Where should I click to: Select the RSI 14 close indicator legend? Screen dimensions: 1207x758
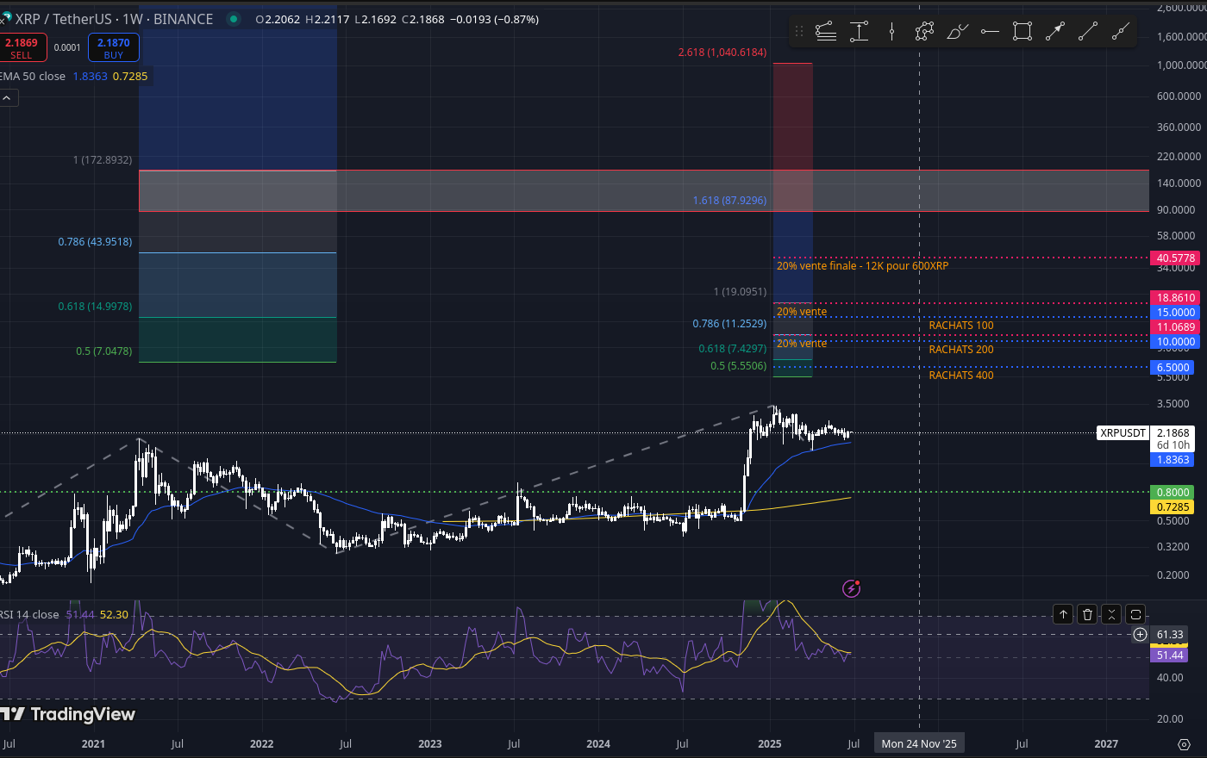tap(30, 614)
